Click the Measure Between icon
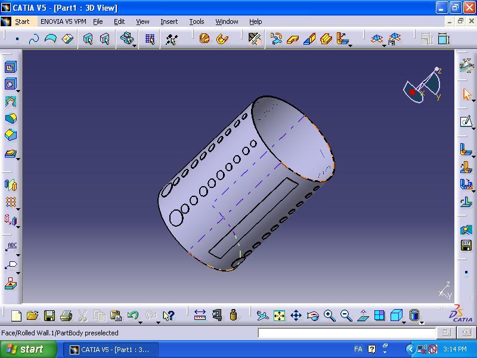This screenshot has height=358, width=477. pyautogui.click(x=200, y=316)
